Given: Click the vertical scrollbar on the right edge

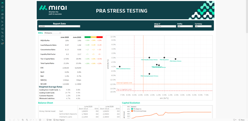Looking at the screenshot, I should (247, 17).
